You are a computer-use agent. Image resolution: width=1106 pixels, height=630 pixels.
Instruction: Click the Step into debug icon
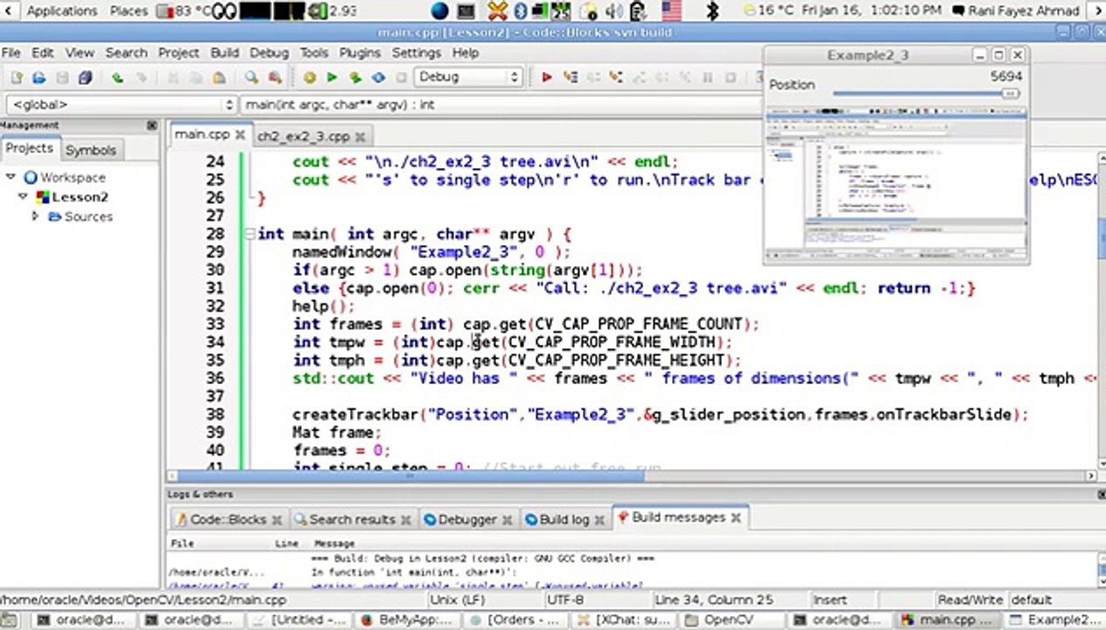coord(616,77)
